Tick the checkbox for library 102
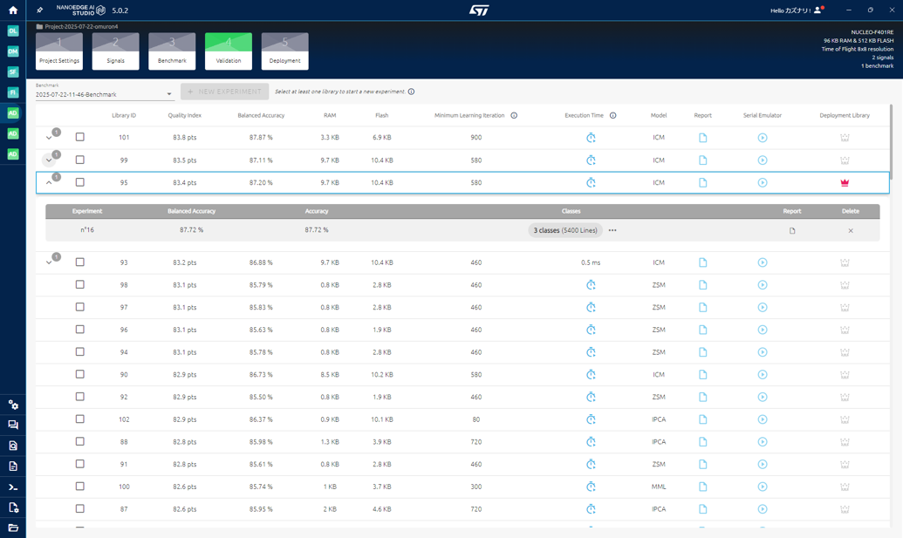Viewport: 903px width, 538px height. coord(80,419)
